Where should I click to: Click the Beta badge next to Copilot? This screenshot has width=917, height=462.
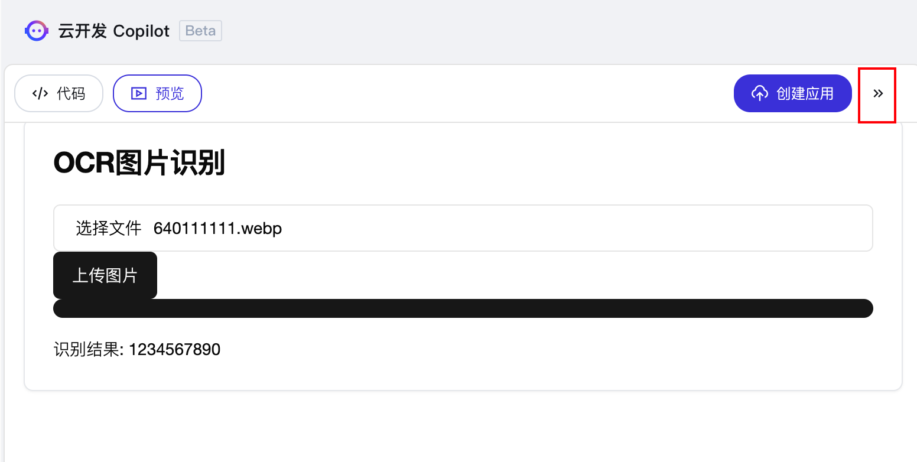[x=200, y=31]
